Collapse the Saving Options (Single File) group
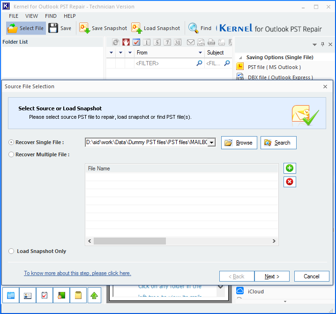336x314 pixels. [x=240, y=58]
